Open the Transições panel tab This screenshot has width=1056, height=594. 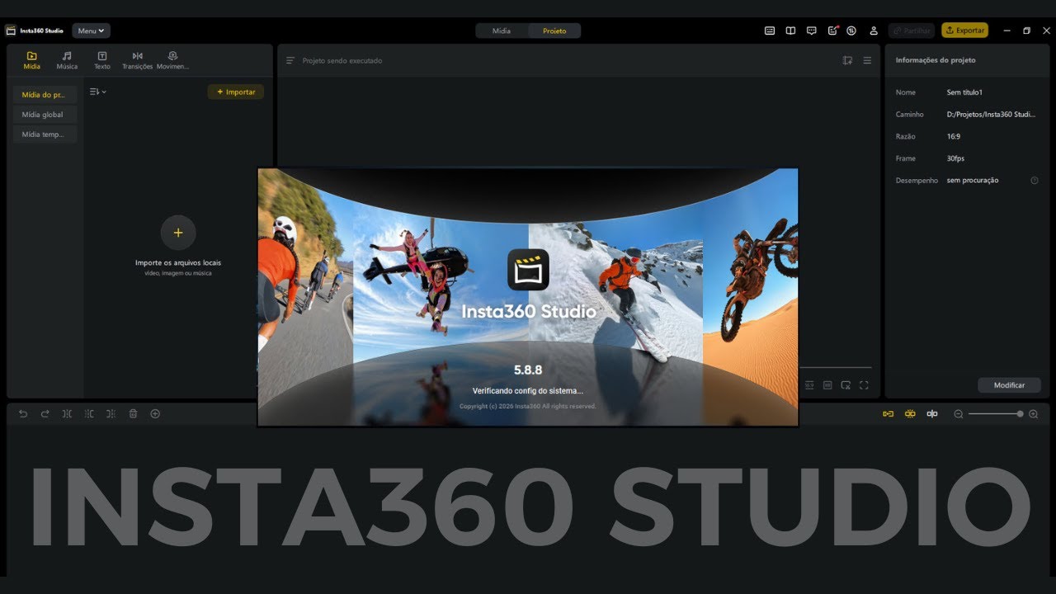pos(137,60)
